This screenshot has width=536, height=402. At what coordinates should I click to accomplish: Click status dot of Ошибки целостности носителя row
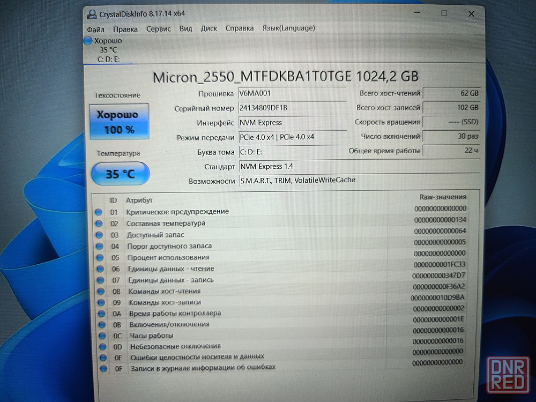[103, 358]
